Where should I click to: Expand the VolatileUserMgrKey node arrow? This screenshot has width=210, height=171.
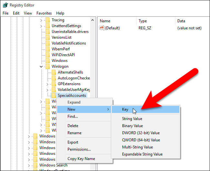47,90
